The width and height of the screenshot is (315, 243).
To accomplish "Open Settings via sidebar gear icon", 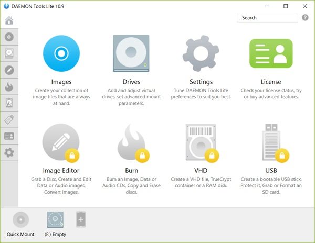I will [x=9, y=152].
